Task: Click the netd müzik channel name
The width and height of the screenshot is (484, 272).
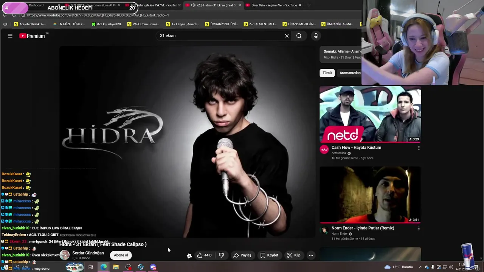Action: 339,153
